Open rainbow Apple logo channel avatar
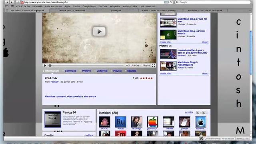The width and height of the screenshot is (256, 144). (152, 122)
